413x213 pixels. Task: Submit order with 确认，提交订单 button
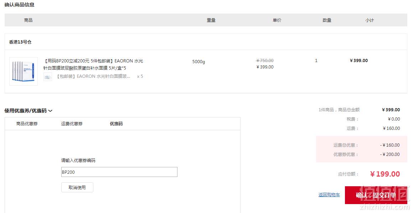pyautogui.click(x=376, y=195)
